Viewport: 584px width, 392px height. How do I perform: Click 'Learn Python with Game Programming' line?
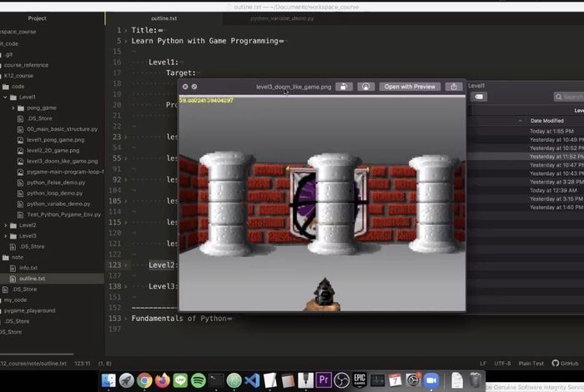point(204,41)
